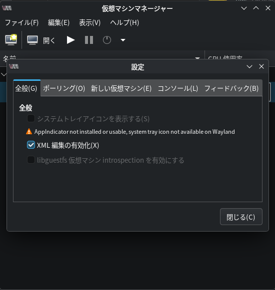
Task: Click the monitor icon beside 開く
Action: pyautogui.click(x=32, y=40)
